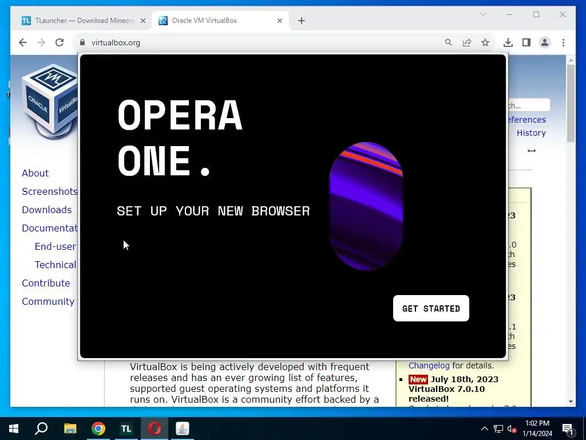Open the Preferences link at top right
This screenshot has height=440, width=586.
(527, 120)
